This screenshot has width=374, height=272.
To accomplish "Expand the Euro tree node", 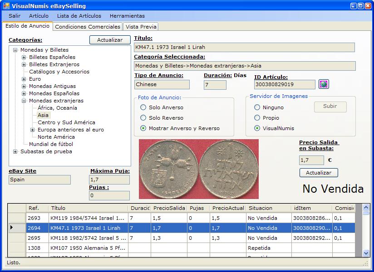I will tap(24, 79).
